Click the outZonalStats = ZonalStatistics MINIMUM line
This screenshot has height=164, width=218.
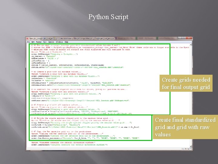(72, 83)
